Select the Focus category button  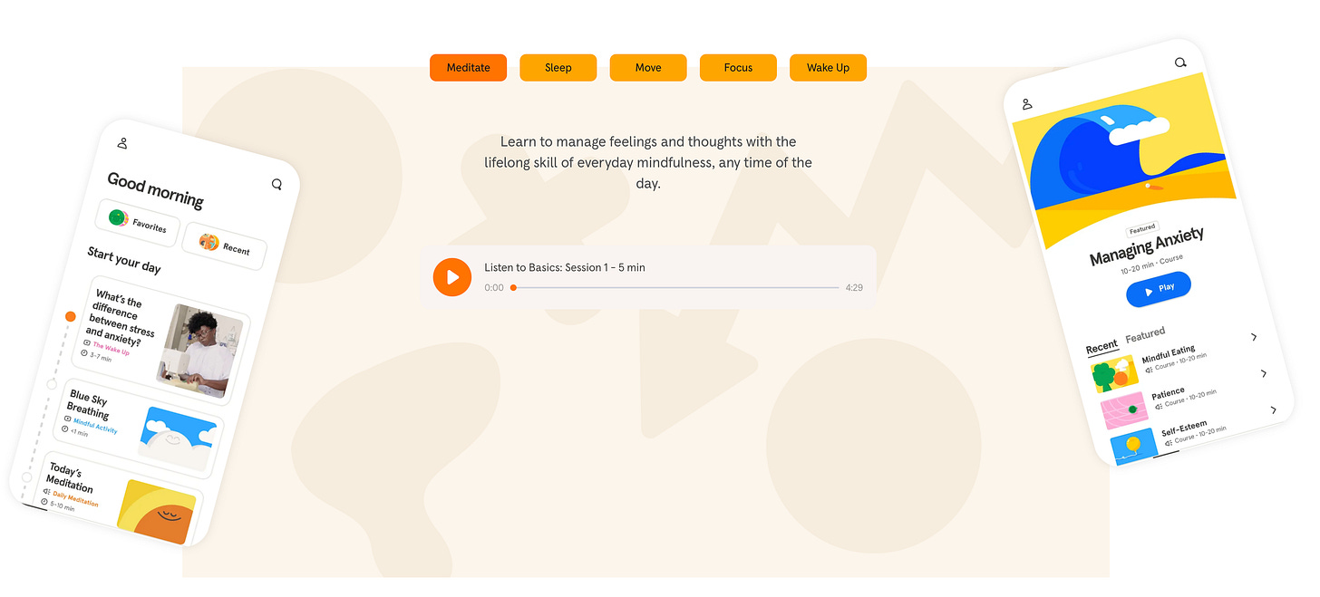[x=738, y=68]
